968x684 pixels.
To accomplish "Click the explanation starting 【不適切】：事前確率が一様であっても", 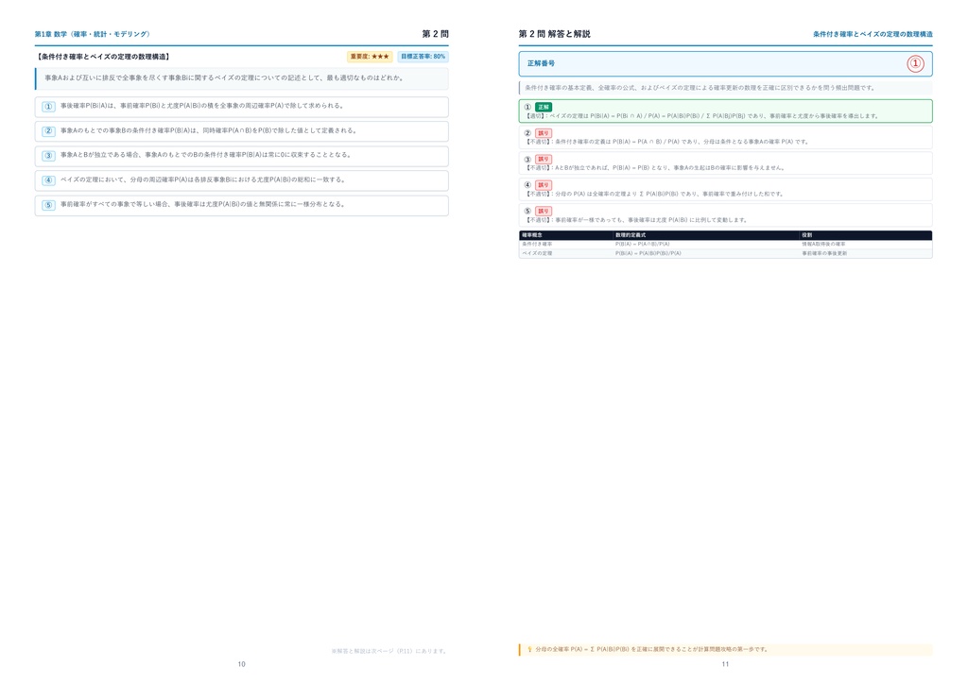I will [636, 219].
